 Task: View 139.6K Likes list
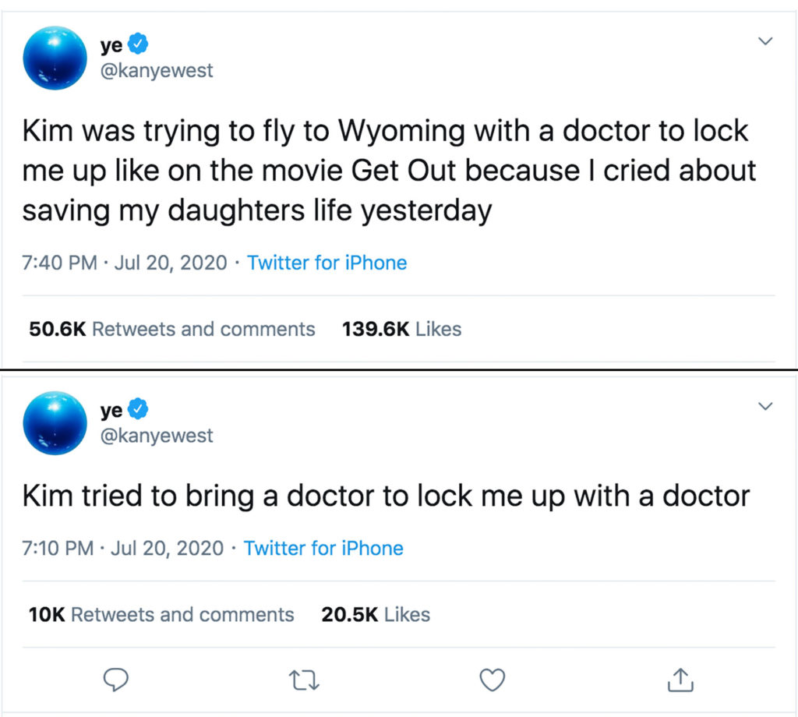coord(401,329)
